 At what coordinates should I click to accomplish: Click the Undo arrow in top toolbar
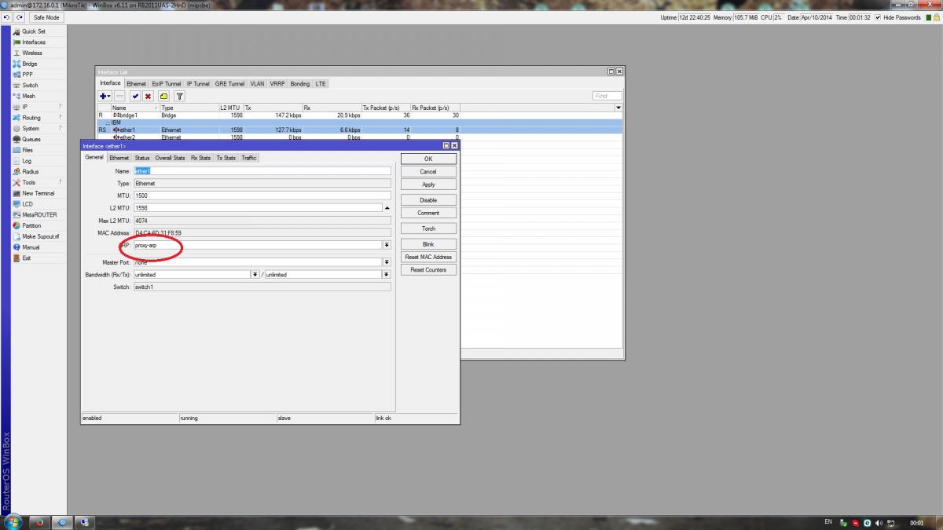[x=7, y=17]
